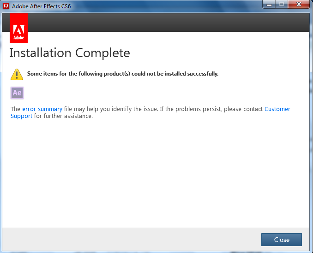Minimize the After Effects installer window
Screen dimensions: 313x253
point(269,5)
